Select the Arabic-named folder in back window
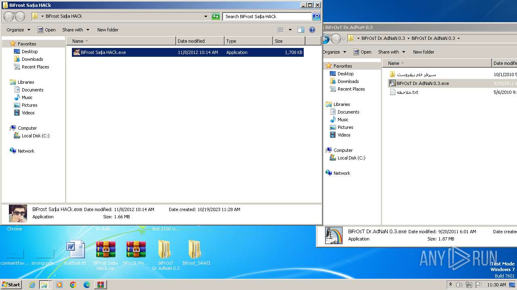Screen dimensions: 517x290 (416, 75)
